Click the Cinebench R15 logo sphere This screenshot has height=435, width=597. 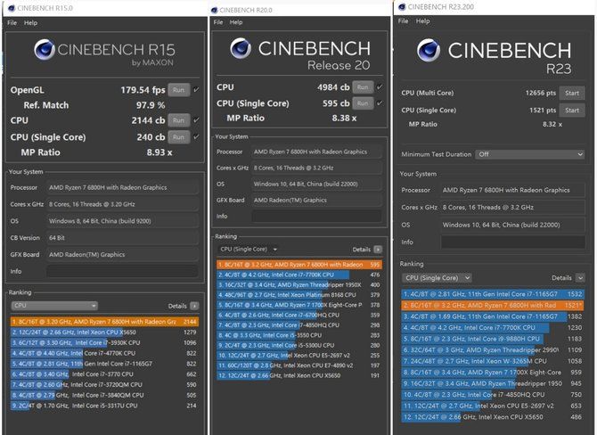point(46,52)
